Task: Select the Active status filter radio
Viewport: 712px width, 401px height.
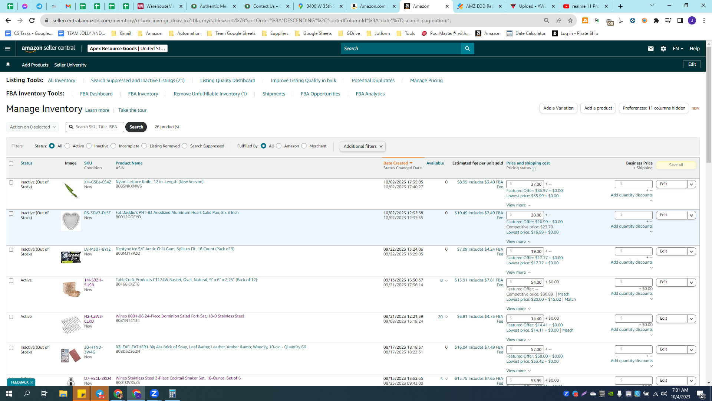Action: point(67,146)
